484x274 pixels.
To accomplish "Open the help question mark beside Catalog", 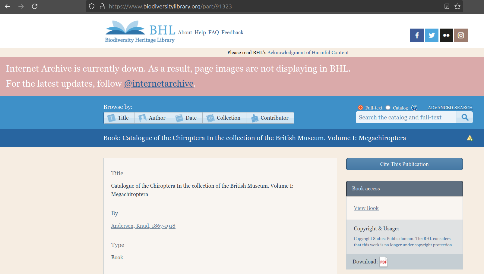I will tap(414, 107).
